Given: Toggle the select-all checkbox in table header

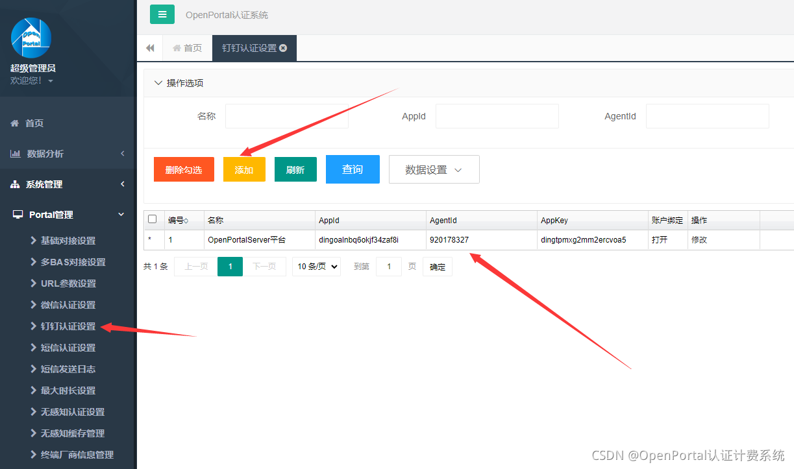Looking at the screenshot, I should pyautogui.click(x=153, y=219).
